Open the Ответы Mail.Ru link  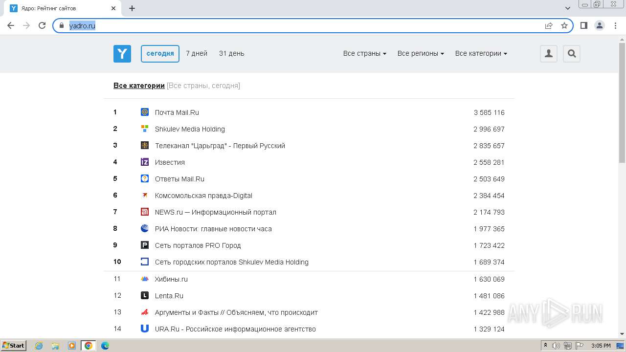179,179
